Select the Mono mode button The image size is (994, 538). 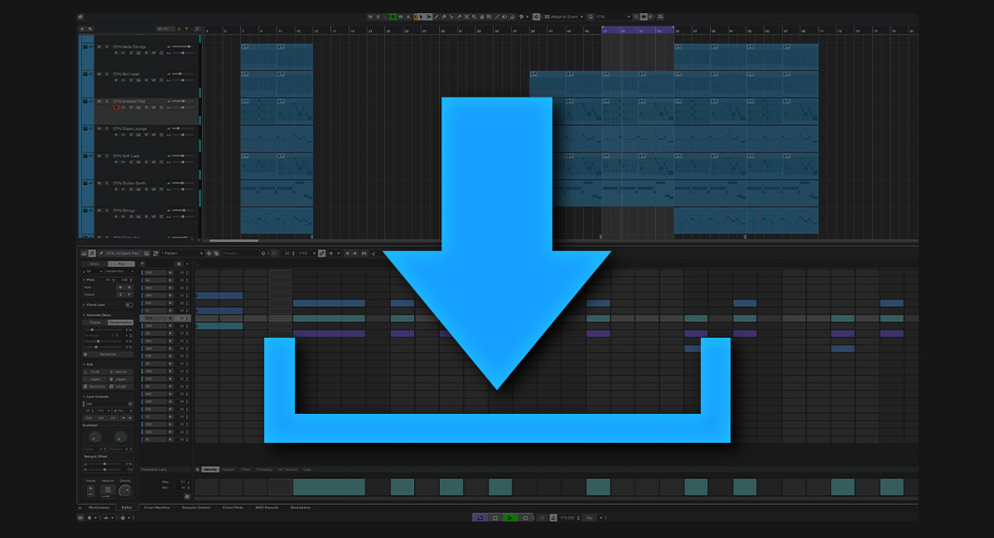tap(94, 263)
